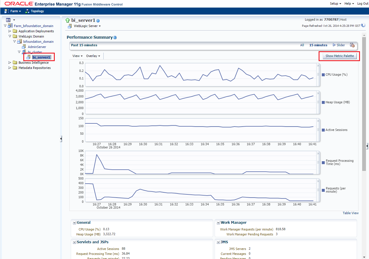Collapse the bi_cluster node
This screenshot has width=369, height=259.
coord(19,52)
